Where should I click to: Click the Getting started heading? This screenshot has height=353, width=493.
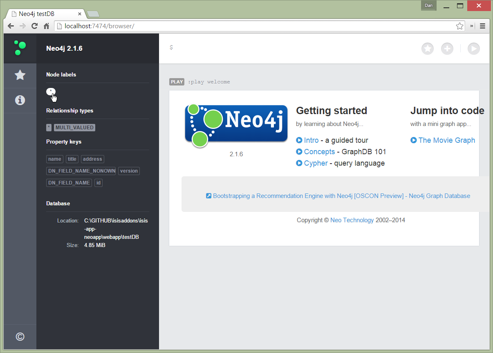click(332, 111)
